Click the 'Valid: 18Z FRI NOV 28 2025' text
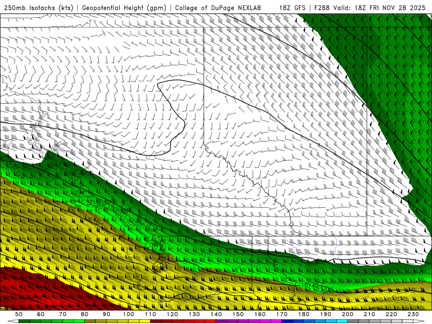Viewport: 432px width, 324px height. (379, 8)
